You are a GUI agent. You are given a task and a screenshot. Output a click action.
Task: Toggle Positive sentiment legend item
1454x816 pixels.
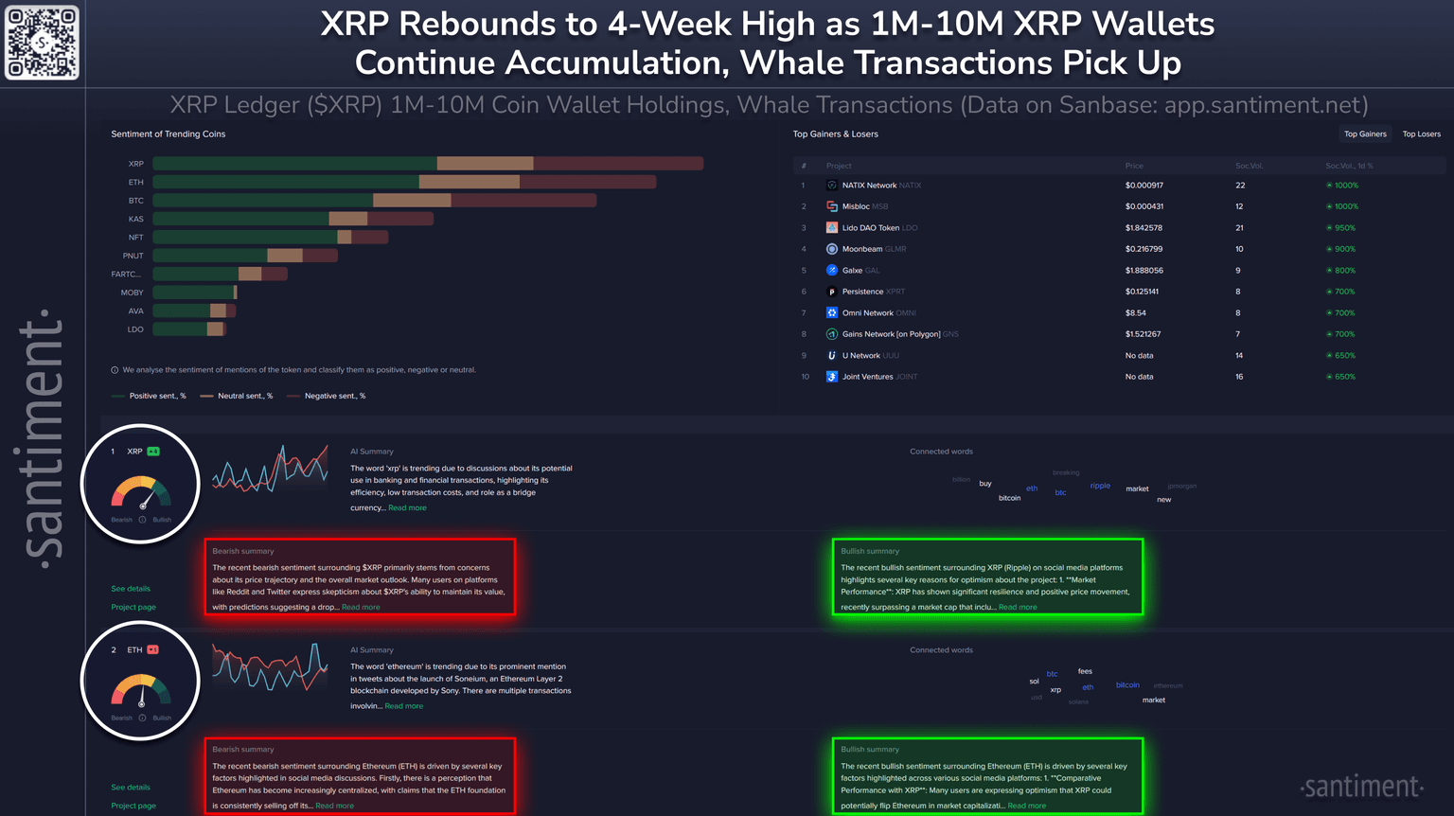(149, 396)
